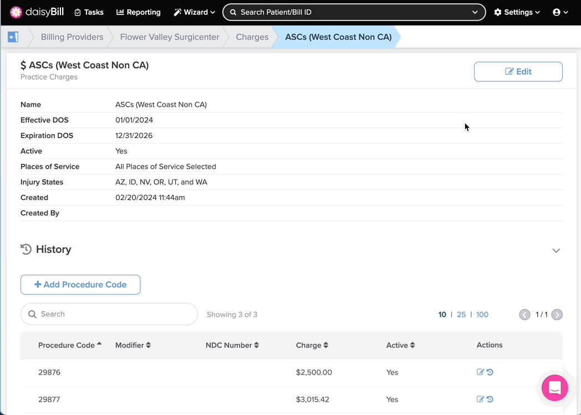
Task: Click the magnifier icon in top search bar
Action: (x=233, y=12)
